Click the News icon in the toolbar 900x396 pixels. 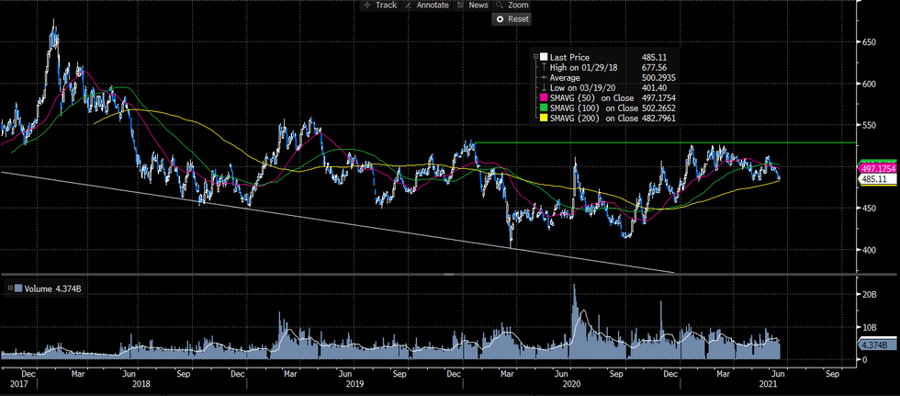point(460,6)
